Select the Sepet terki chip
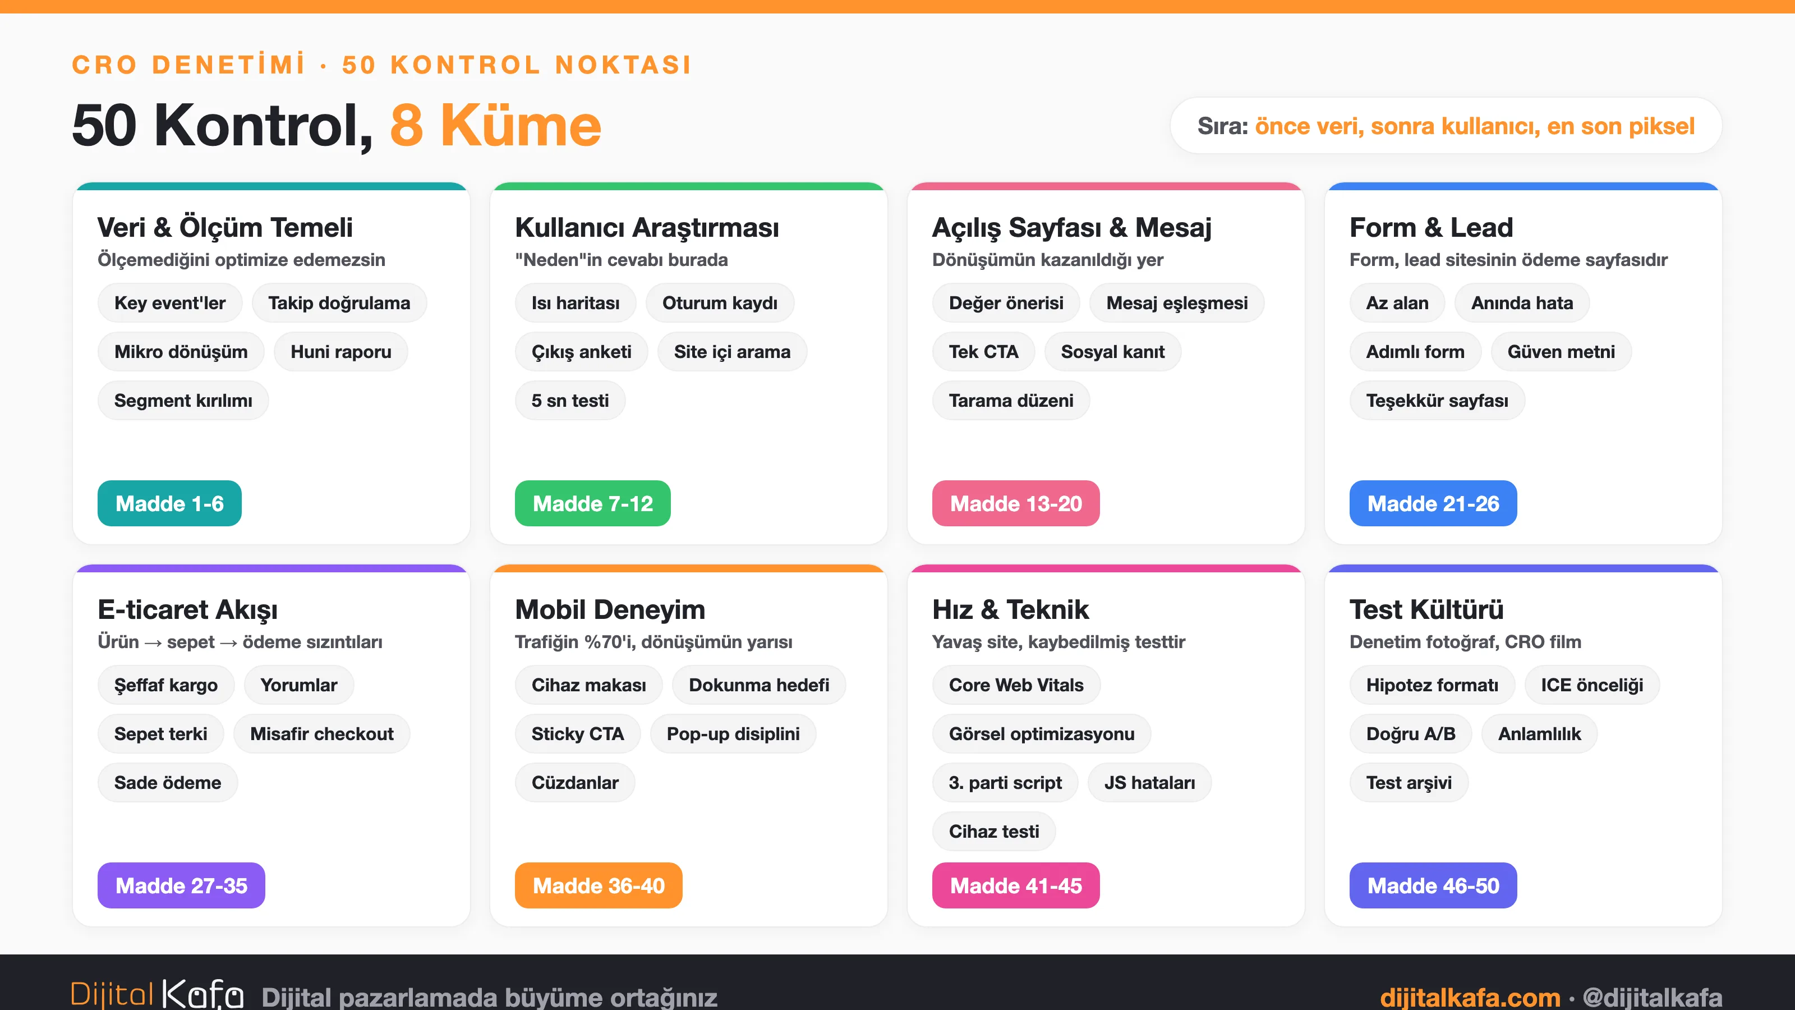Viewport: 1795px width, 1010px height. click(x=161, y=733)
